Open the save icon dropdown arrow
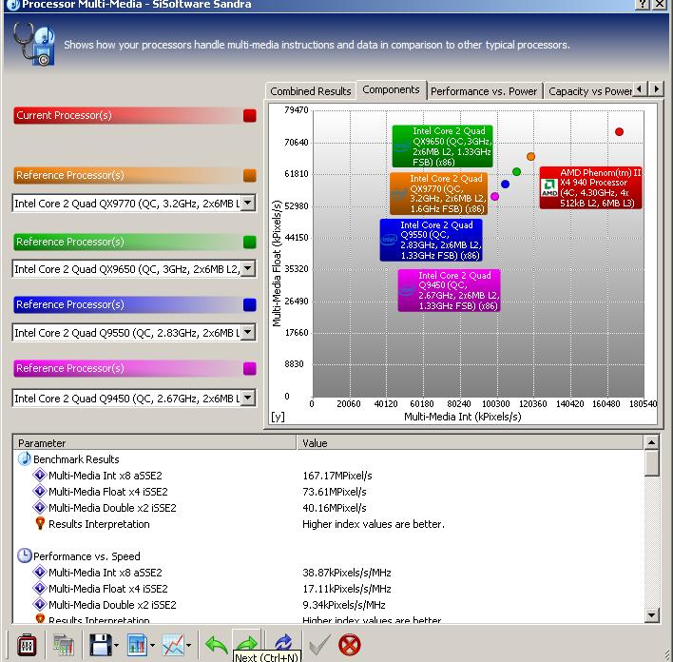This screenshot has width=673, height=662. 116,645
